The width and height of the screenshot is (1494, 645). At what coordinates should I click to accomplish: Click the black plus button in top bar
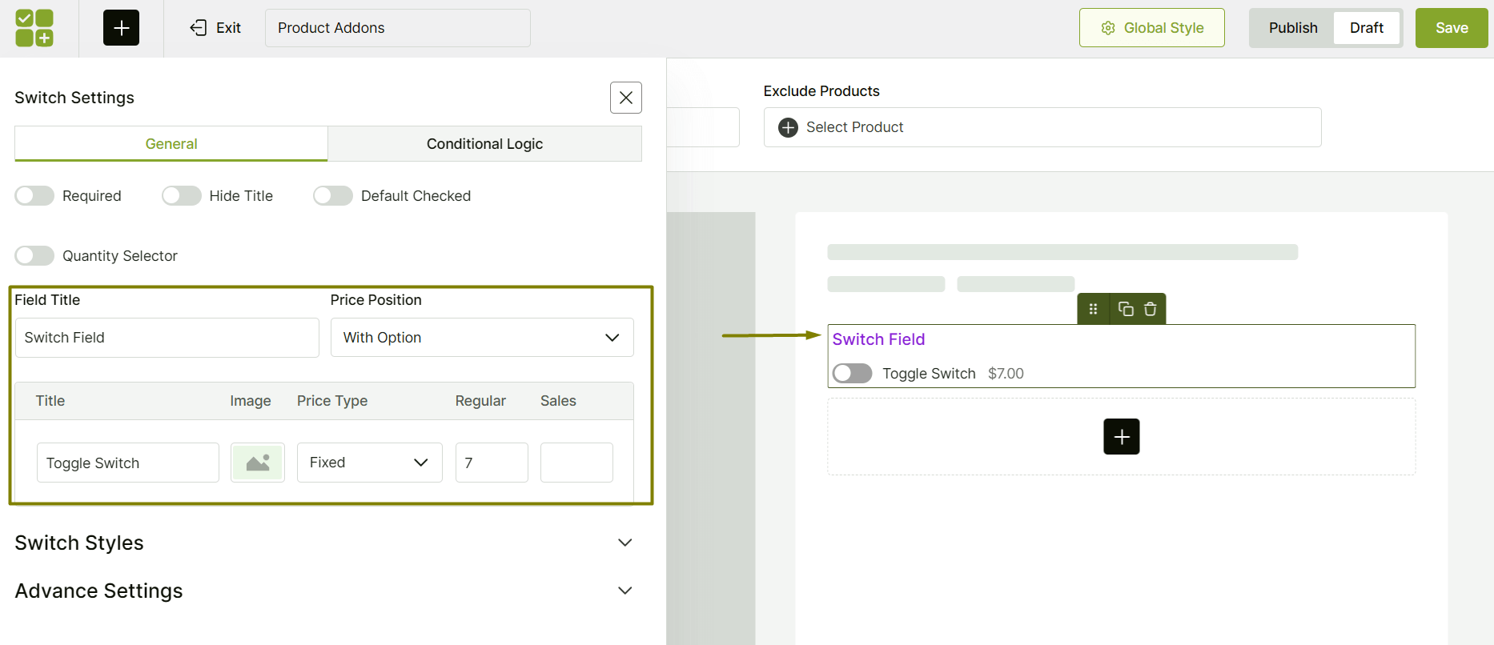click(x=121, y=28)
